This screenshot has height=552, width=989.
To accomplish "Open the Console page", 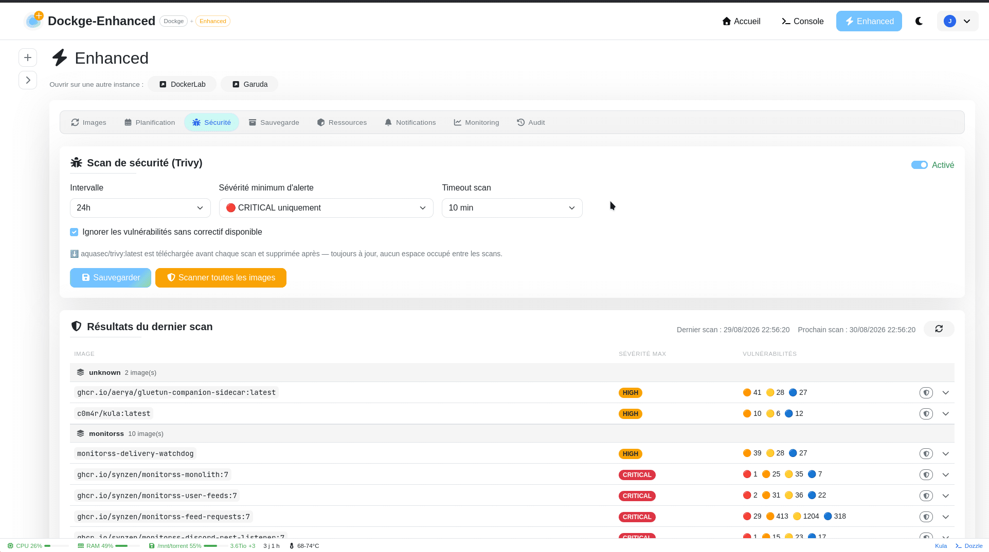I will pos(802,21).
